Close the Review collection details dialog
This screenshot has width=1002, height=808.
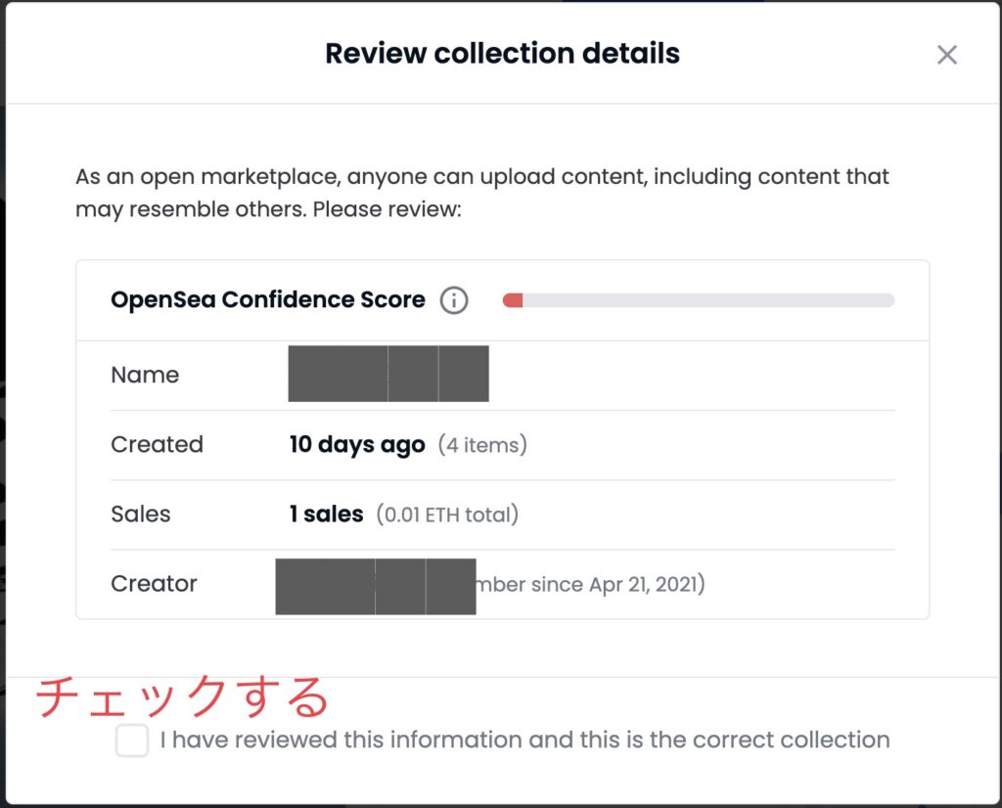[x=946, y=55]
